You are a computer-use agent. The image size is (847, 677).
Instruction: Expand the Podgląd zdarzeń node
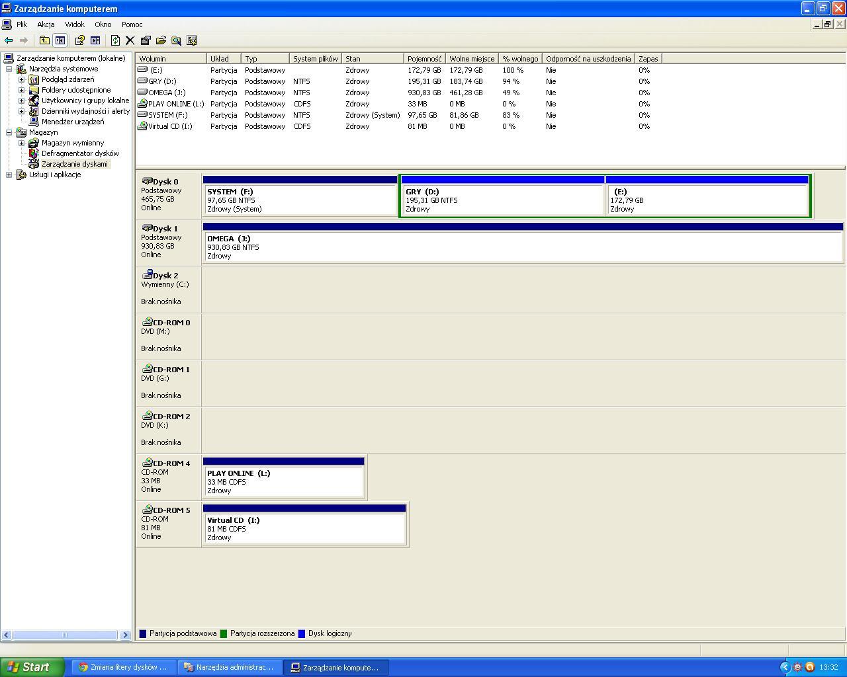(x=21, y=79)
